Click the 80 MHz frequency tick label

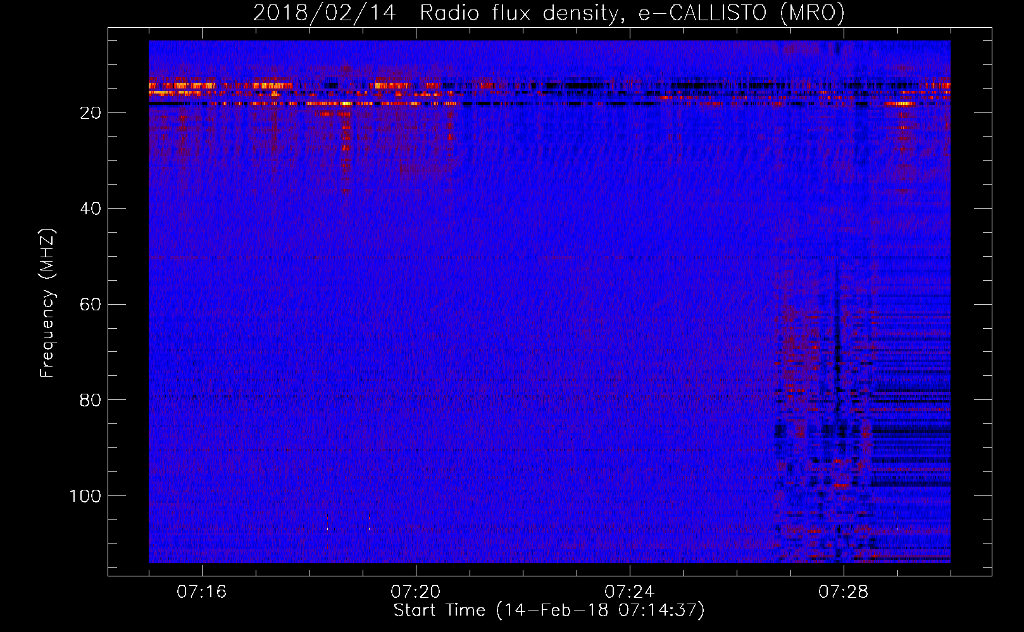91,400
